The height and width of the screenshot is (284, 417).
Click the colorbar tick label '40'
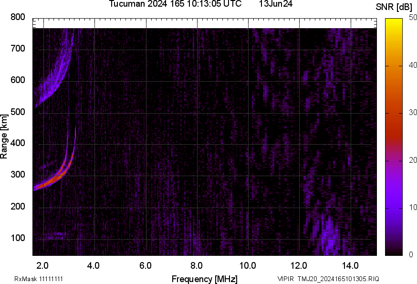point(413,65)
